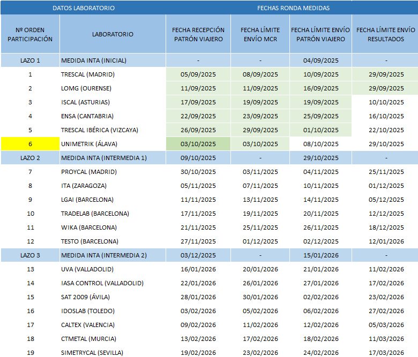The image size is (418, 357).
Task: Select the MEDIDA INTA (INTERMEDIA 1) cell
Action: click(103, 157)
